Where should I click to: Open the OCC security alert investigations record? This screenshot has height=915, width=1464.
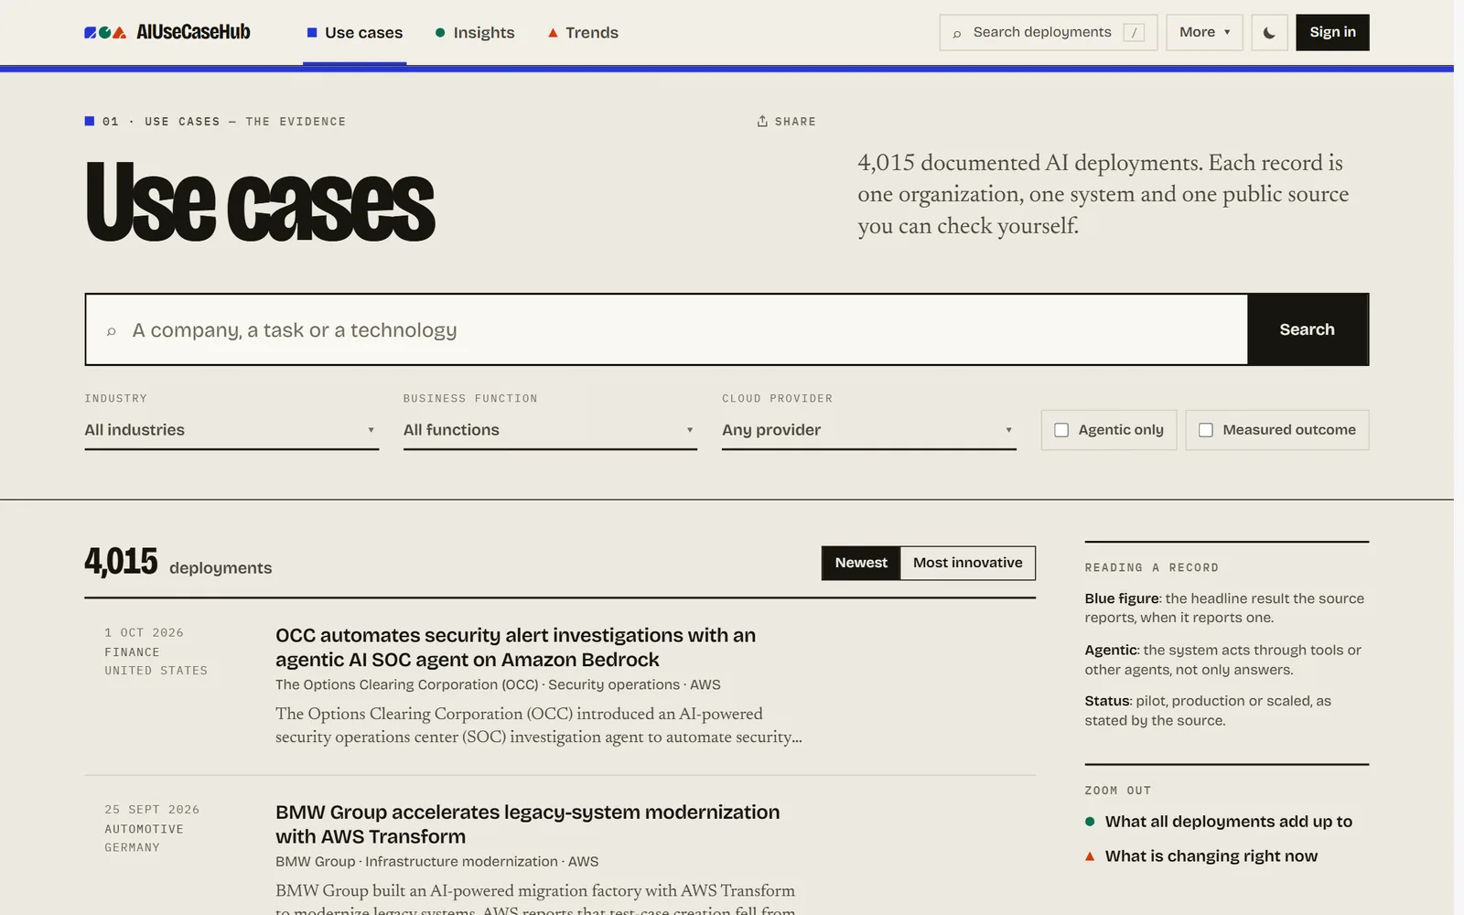[516, 648]
